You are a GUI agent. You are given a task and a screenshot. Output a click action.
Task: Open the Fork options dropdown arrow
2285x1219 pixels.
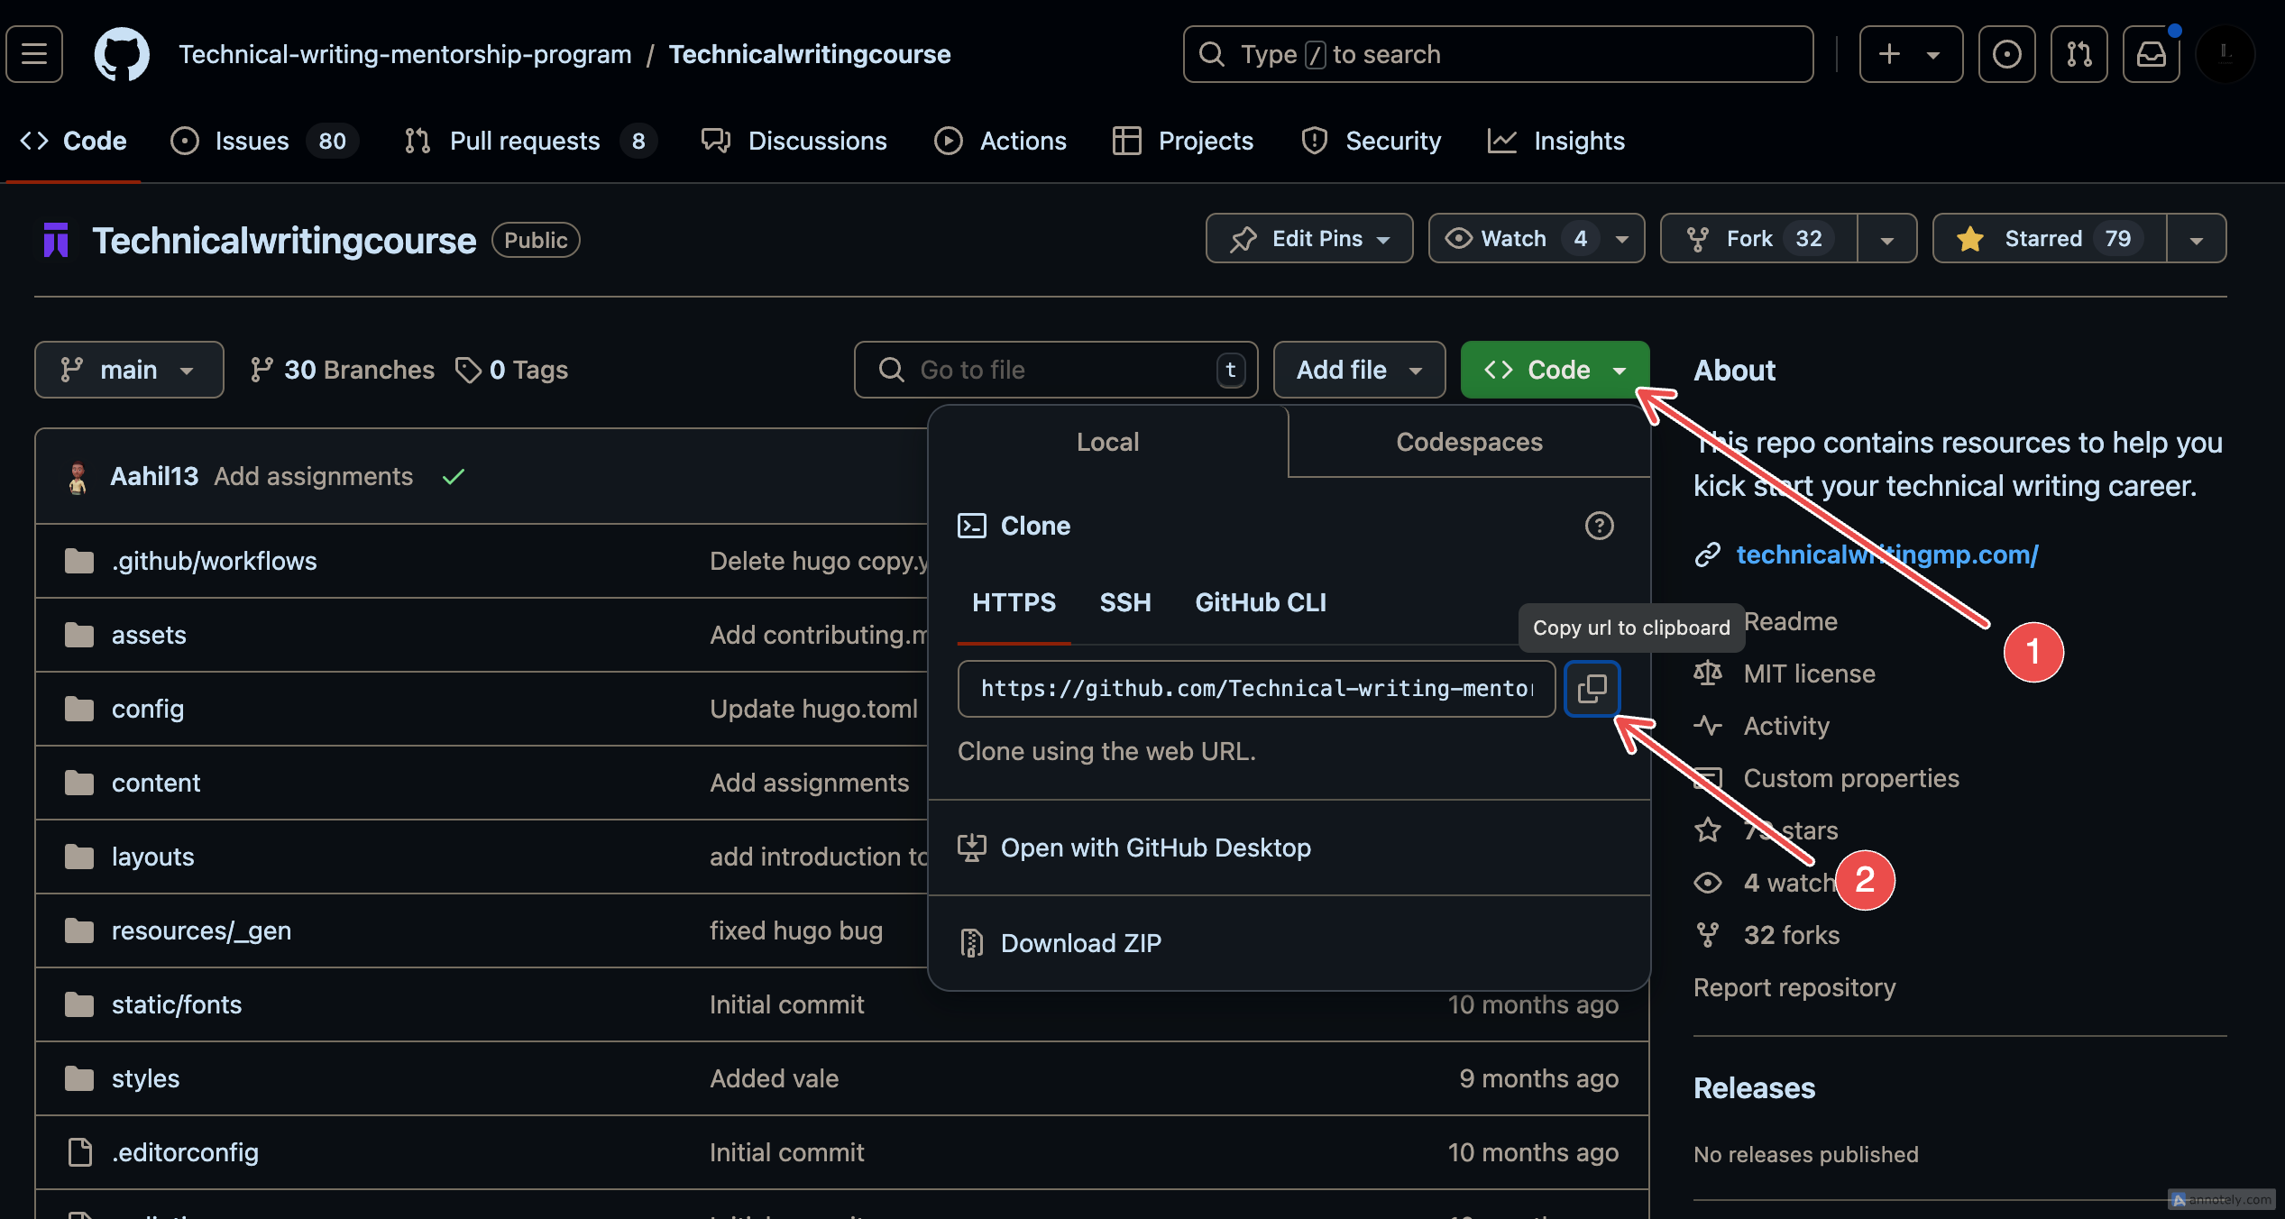tap(1886, 238)
